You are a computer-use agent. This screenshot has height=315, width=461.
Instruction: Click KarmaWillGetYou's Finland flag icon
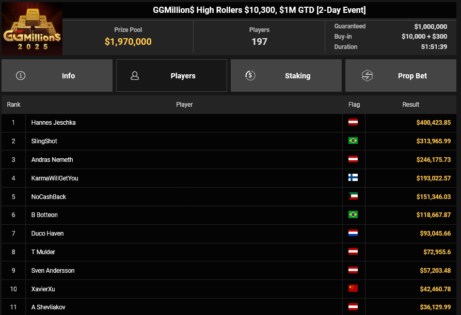pos(353,178)
